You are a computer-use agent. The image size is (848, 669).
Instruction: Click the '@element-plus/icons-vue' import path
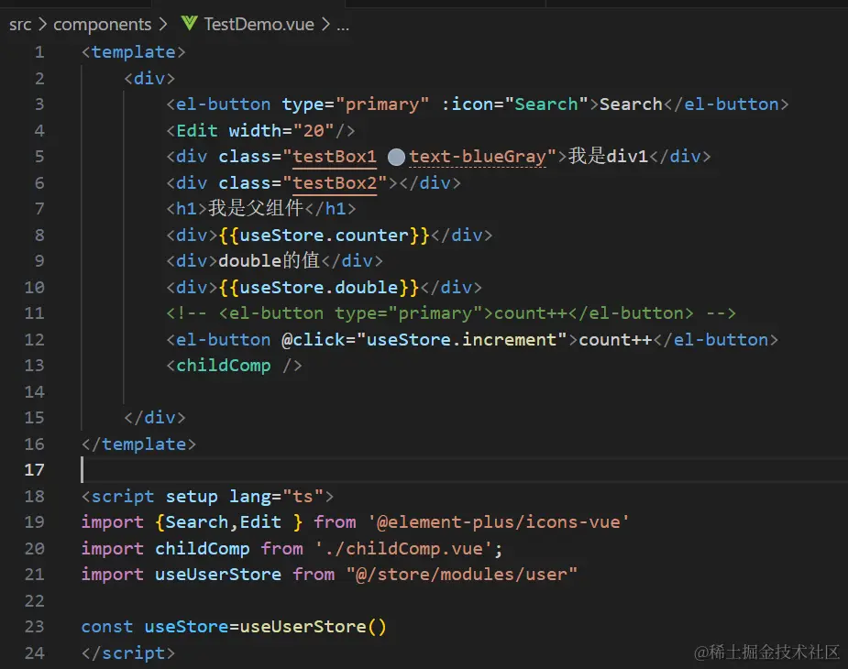(x=499, y=522)
